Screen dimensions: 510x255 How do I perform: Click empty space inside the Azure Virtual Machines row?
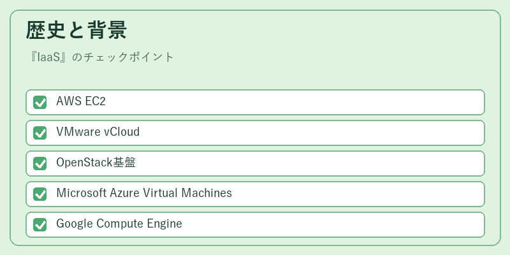click(358, 194)
